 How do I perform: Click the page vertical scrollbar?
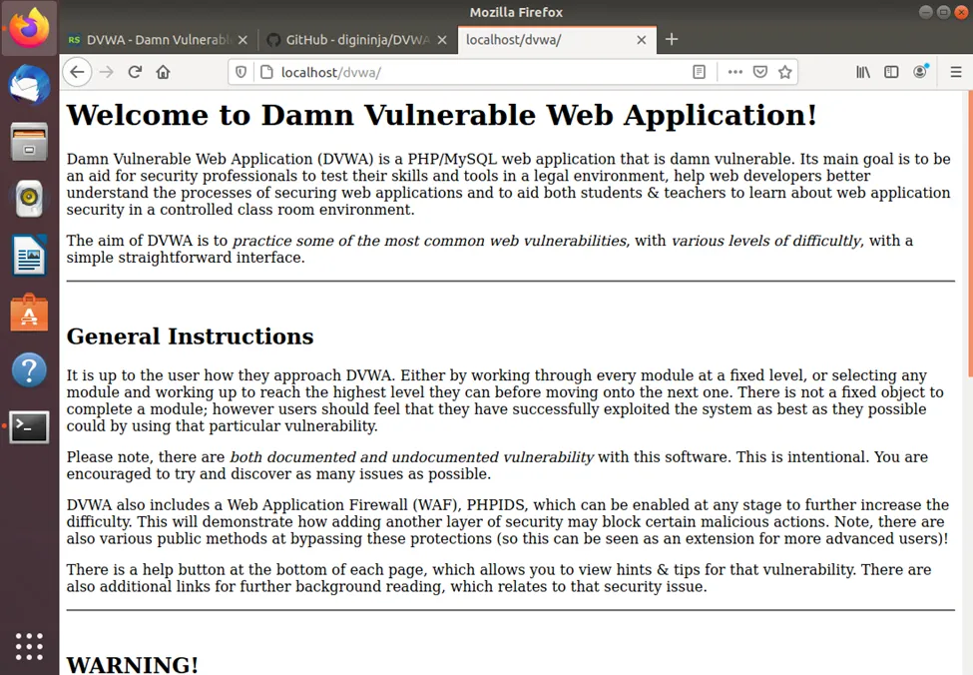[x=970, y=234]
